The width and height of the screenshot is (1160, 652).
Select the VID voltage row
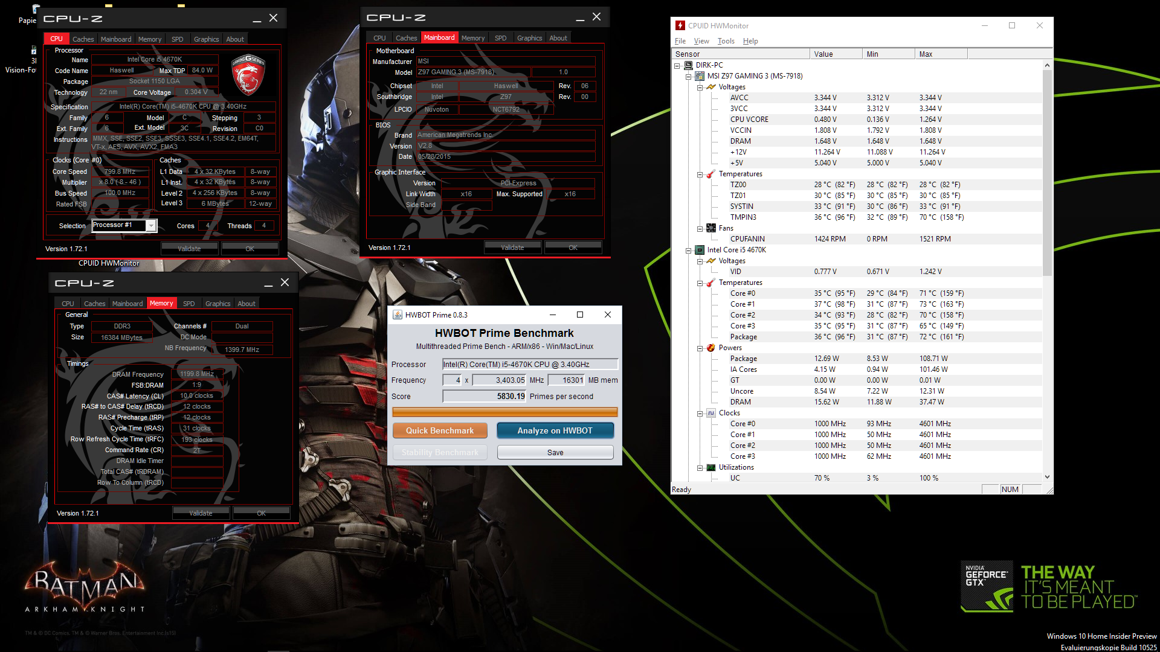coord(858,272)
